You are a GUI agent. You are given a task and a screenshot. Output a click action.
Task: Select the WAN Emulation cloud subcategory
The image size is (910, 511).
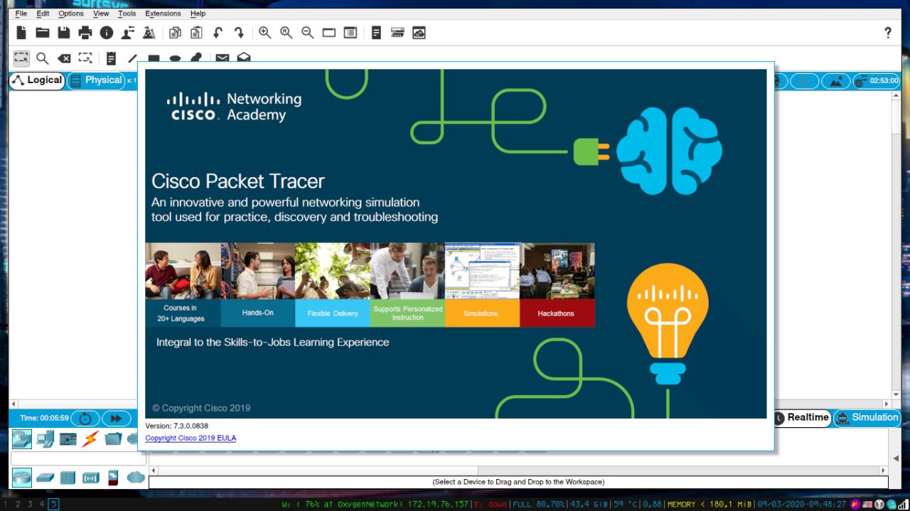tap(136, 478)
